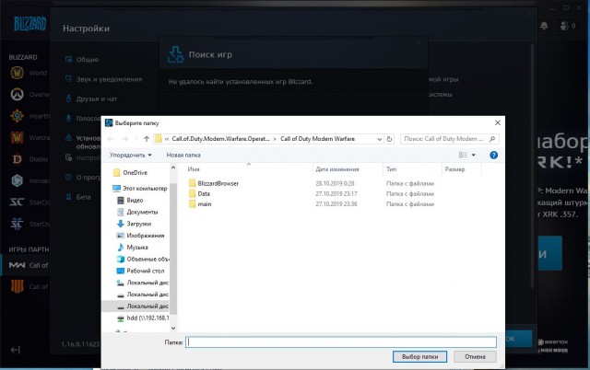The width and height of the screenshot is (590, 370).
Task: Select the Data folder
Action: [x=199, y=194]
